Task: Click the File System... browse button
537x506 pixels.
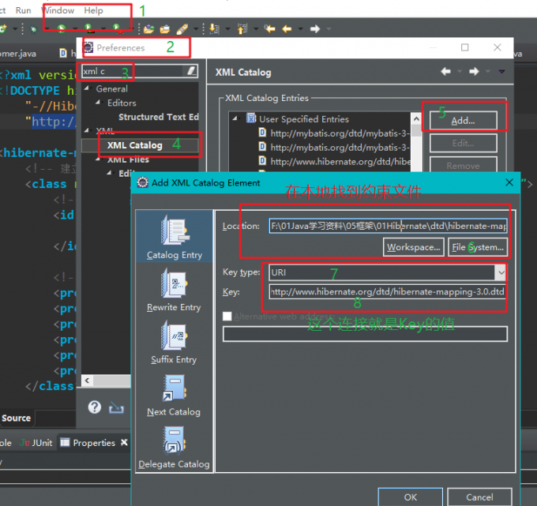Action: pos(478,247)
